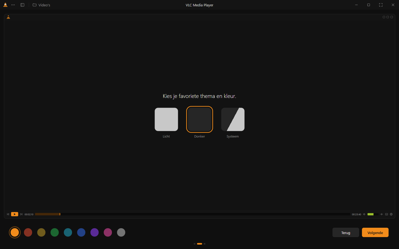Pick the gray accent color
The image size is (399, 249).
(x=121, y=232)
